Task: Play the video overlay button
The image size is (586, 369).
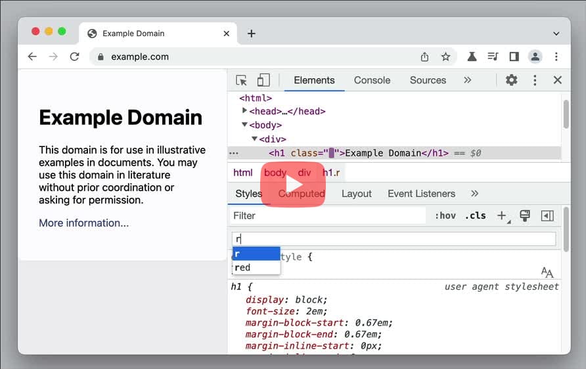Action: [293, 184]
